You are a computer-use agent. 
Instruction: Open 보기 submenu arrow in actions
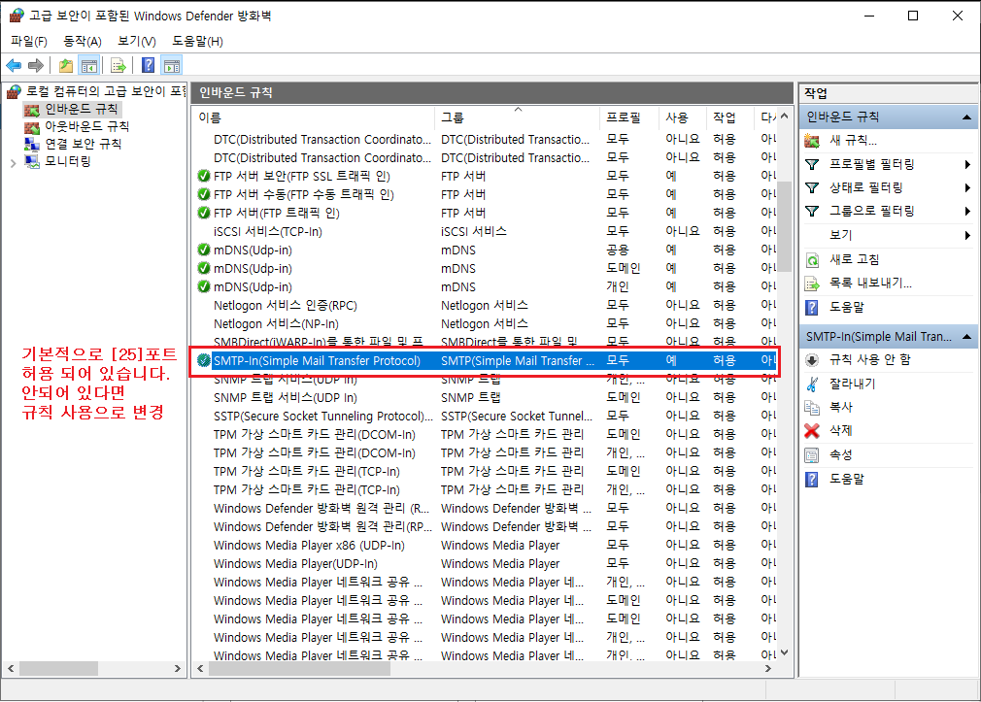967,235
